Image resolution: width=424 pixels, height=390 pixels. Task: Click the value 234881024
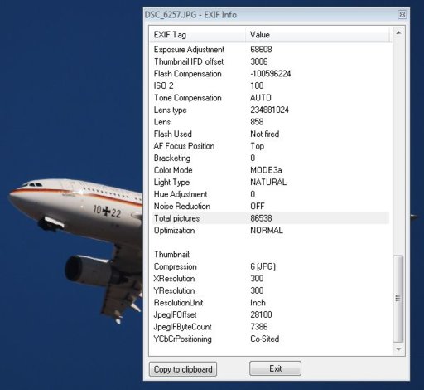click(269, 110)
